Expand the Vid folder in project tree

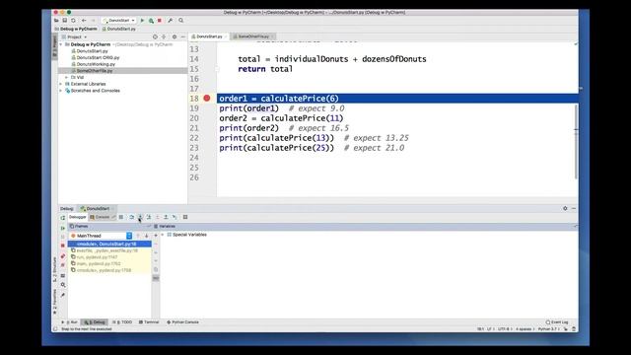pyautogui.click(x=67, y=77)
